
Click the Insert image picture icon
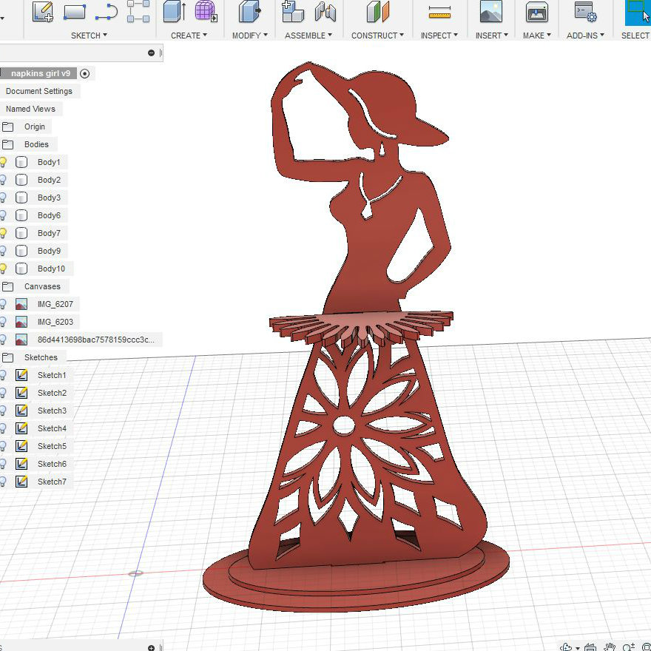click(x=490, y=11)
